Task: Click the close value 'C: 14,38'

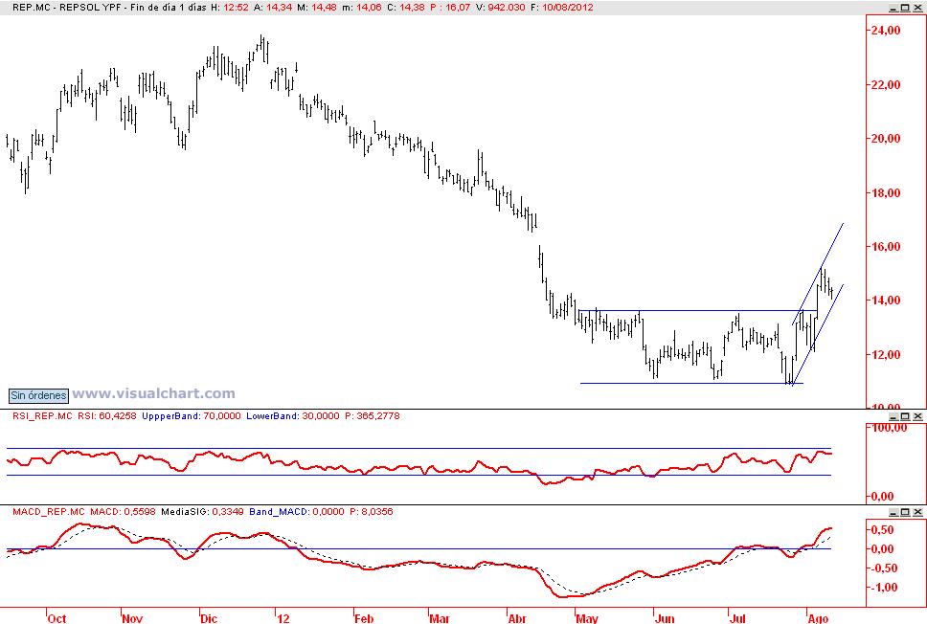Action: 406,8
